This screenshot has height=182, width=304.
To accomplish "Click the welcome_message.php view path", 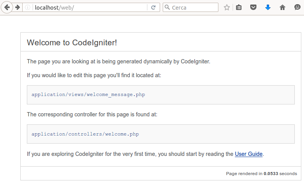I will tap(88, 94).
